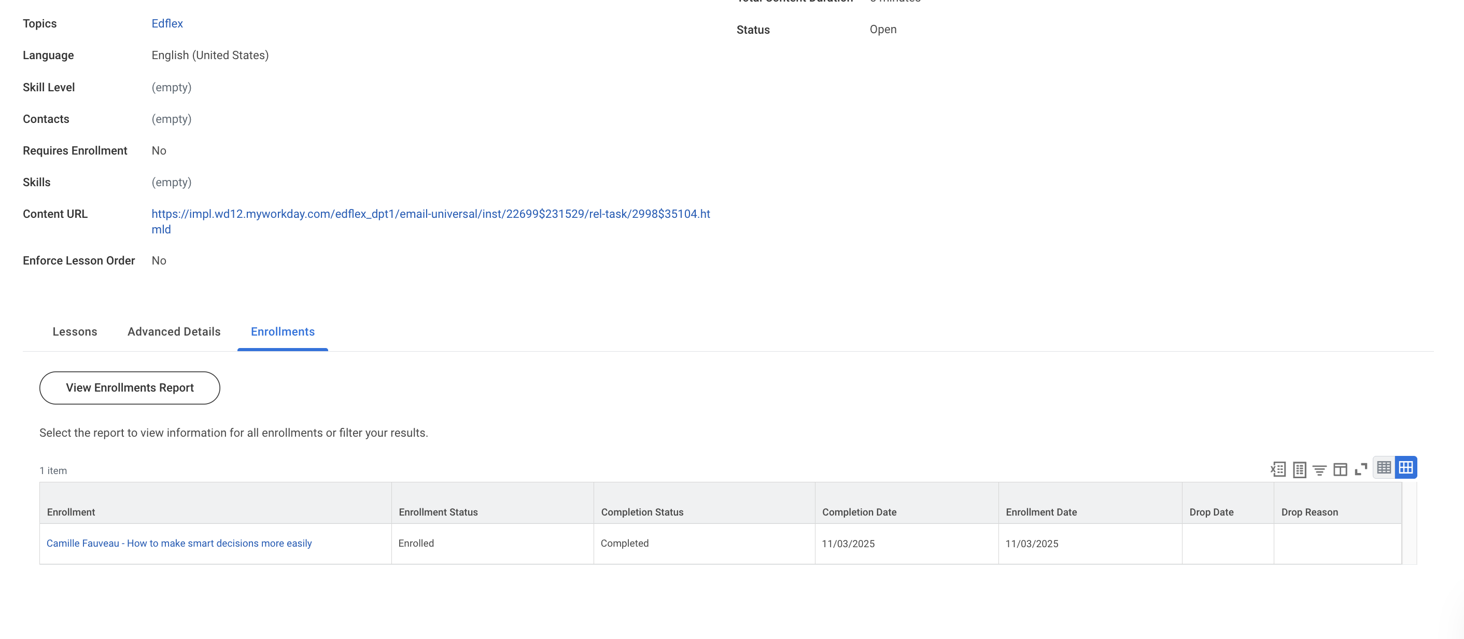Click the '1 item' count text
The width and height of the screenshot is (1464, 639).
click(x=53, y=471)
